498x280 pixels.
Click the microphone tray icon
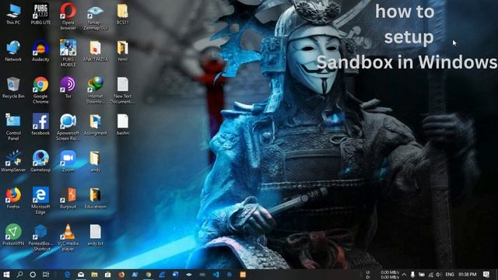tap(412, 275)
